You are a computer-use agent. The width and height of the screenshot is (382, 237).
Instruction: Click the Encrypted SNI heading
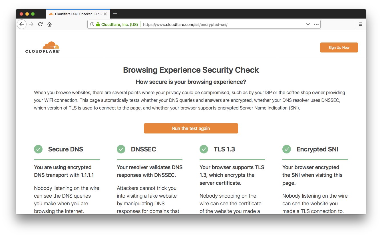click(x=317, y=149)
